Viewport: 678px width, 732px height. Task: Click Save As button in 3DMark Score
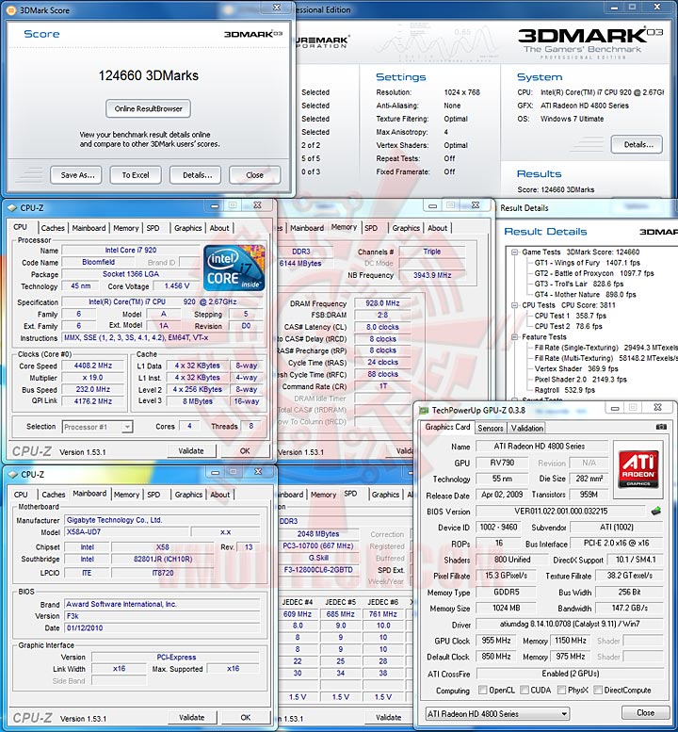(x=76, y=175)
